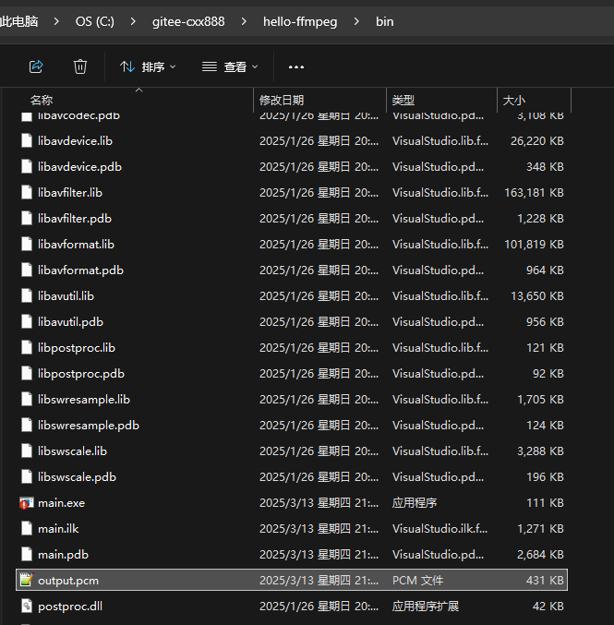The height and width of the screenshot is (625, 614).
Task: Select file name main.exe
Action: (x=61, y=503)
